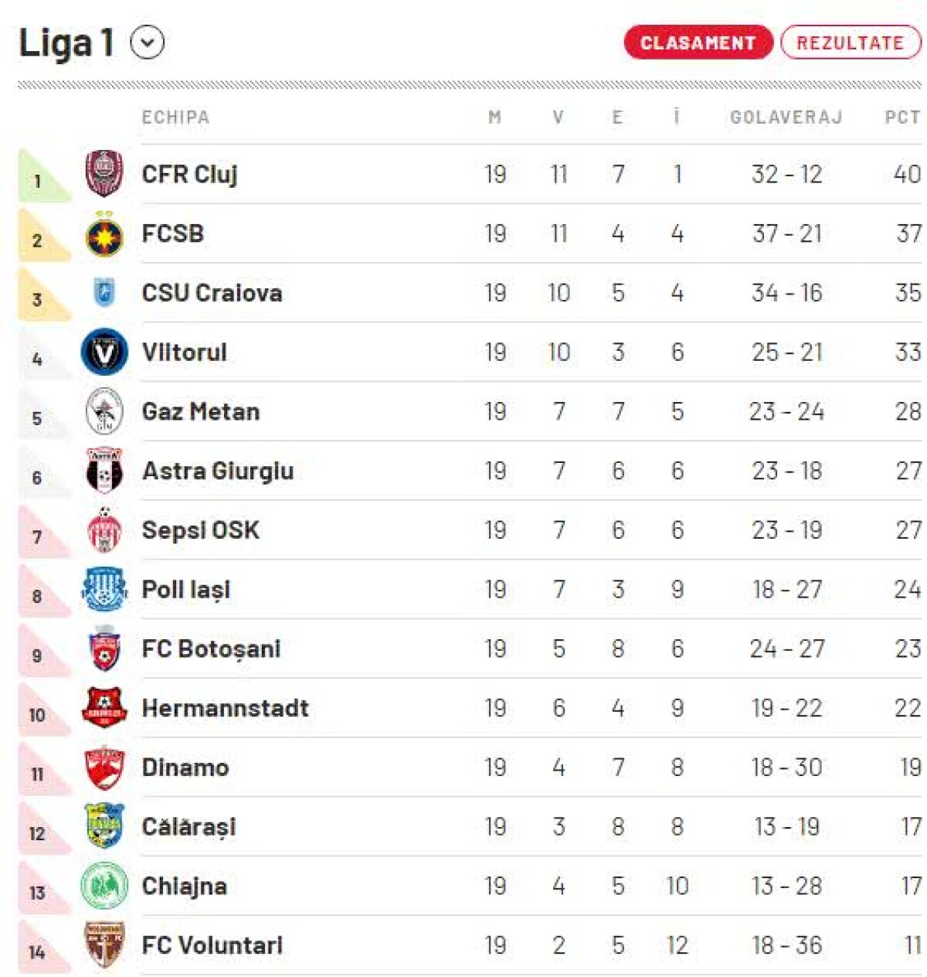This screenshot has height=977, width=927.
Task: Click the Golaveraj column header
Action: click(x=786, y=117)
